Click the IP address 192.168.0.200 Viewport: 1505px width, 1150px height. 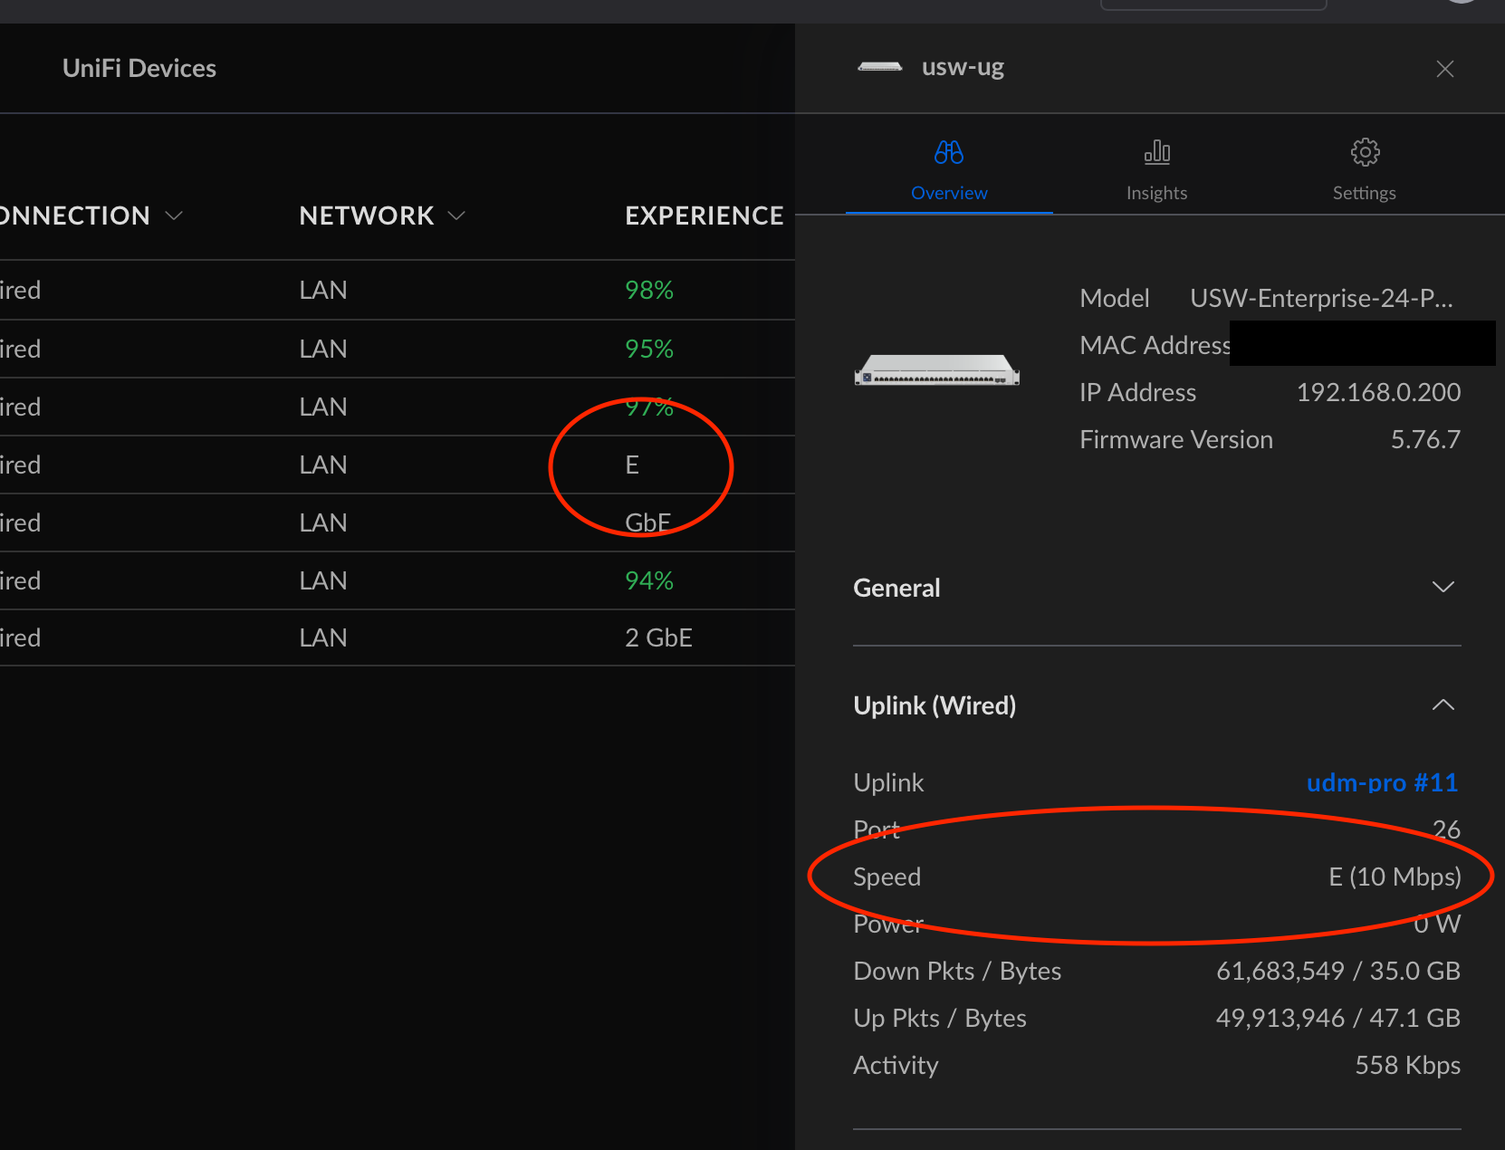coord(1377,392)
